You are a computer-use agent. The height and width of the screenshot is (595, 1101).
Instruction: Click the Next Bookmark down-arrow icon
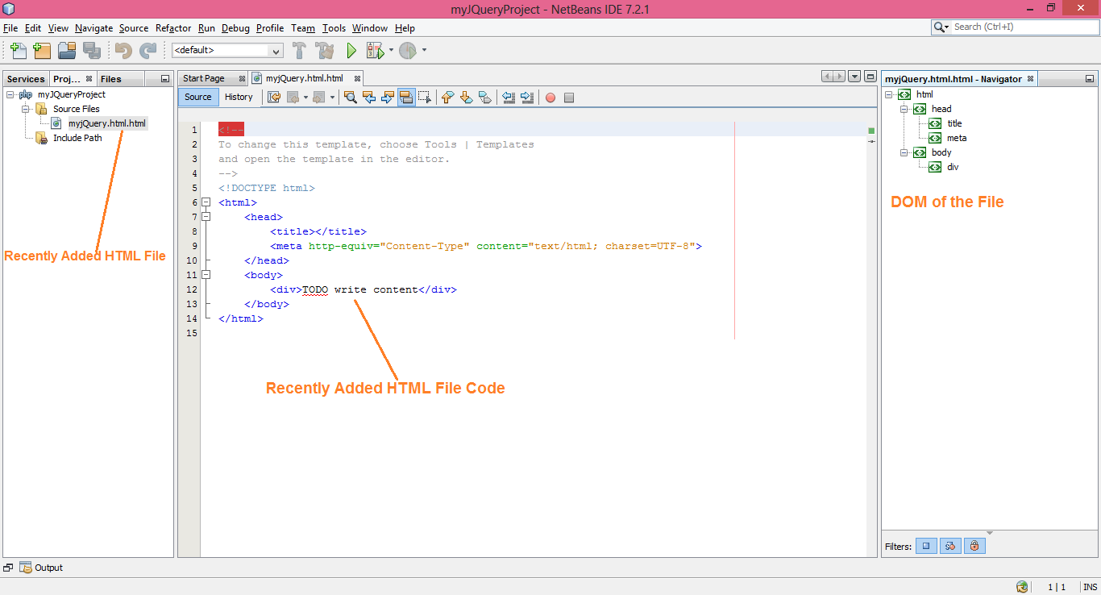tap(466, 98)
